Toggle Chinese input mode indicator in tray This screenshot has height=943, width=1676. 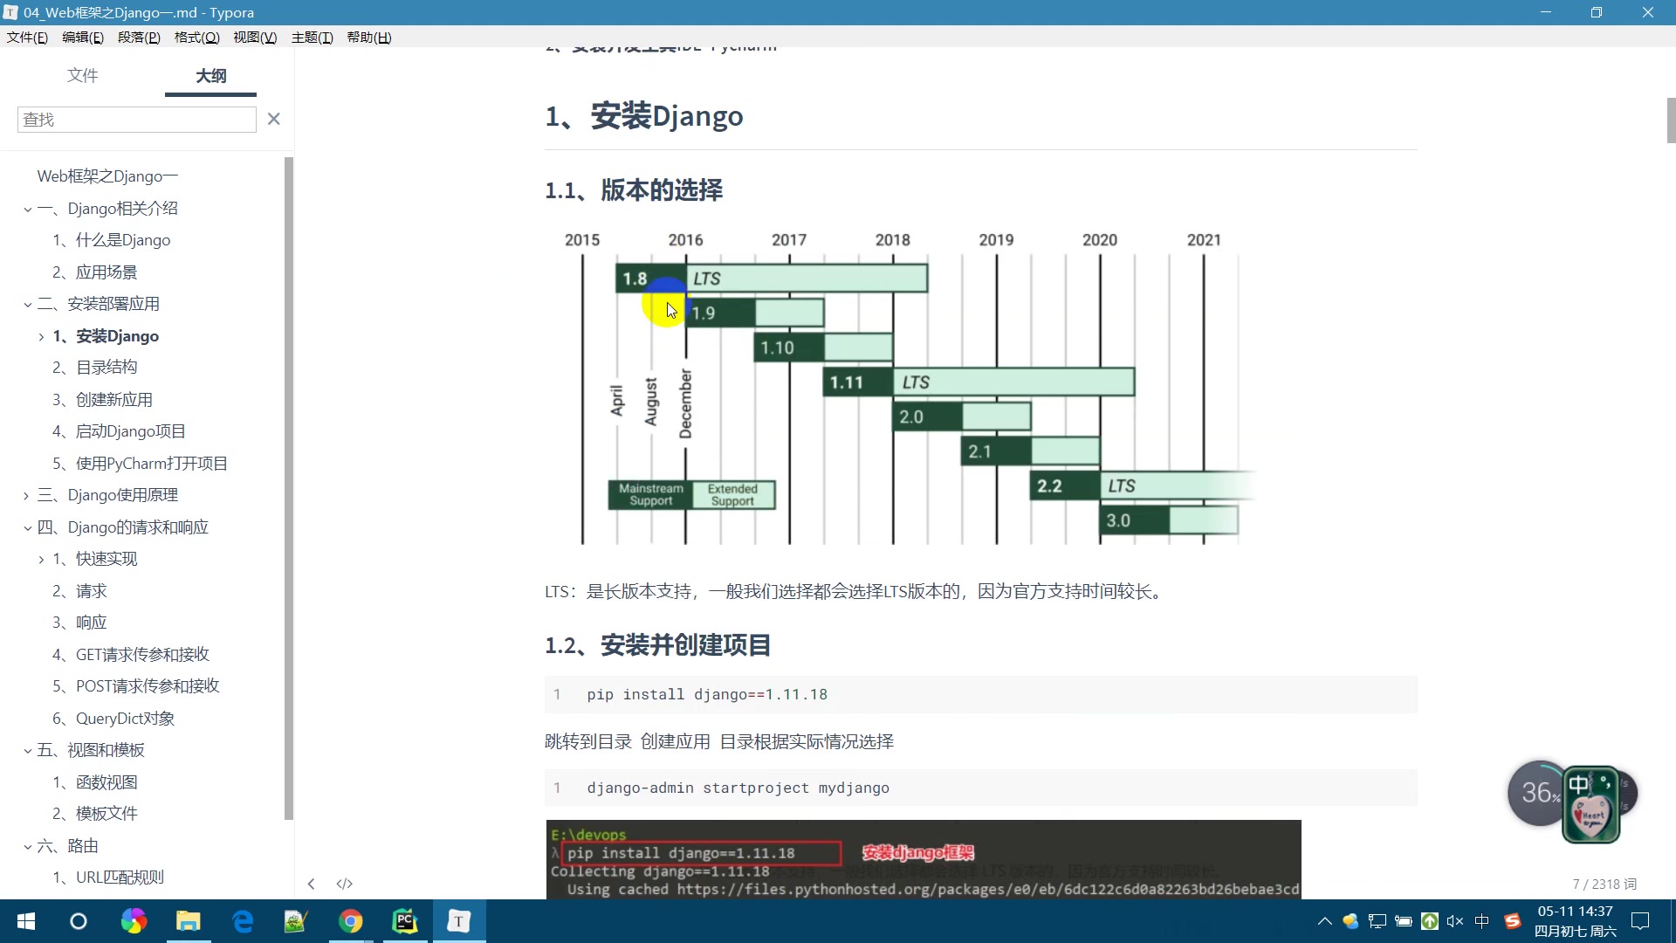pyautogui.click(x=1481, y=921)
